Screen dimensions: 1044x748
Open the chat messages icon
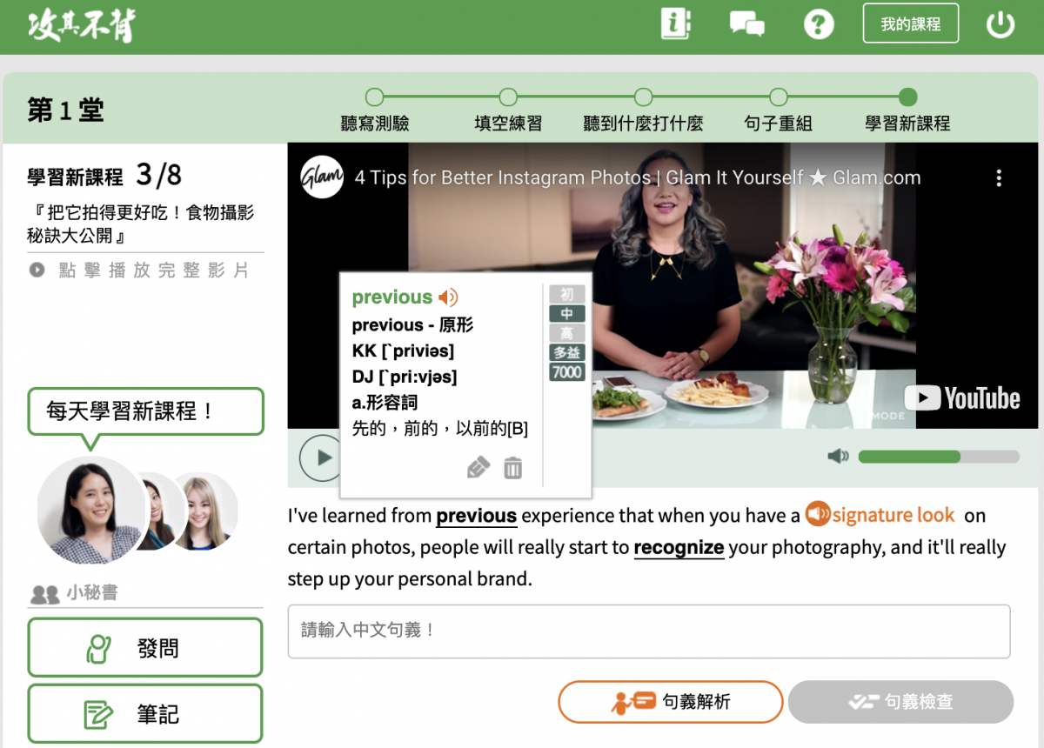[x=747, y=23]
